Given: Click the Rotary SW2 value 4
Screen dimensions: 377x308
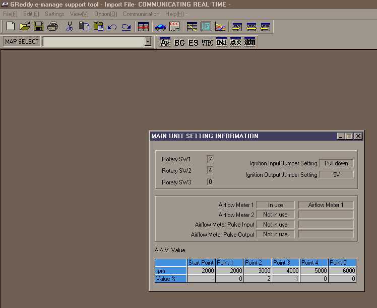Looking at the screenshot, I should [x=210, y=170].
